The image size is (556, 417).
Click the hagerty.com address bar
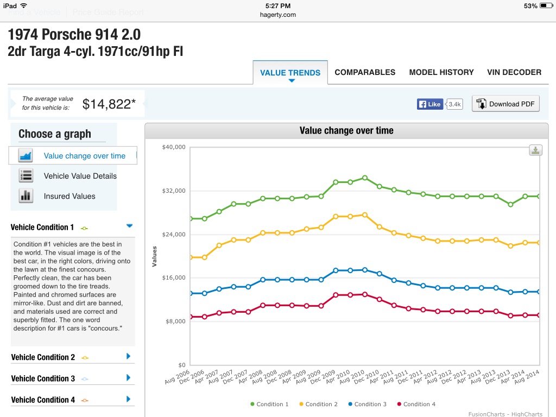[277, 15]
